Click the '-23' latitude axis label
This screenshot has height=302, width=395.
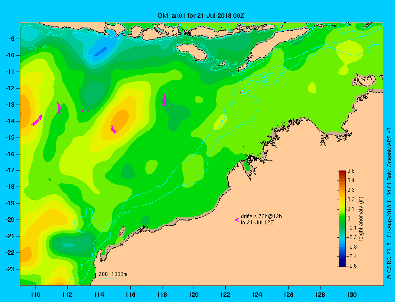click(10, 269)
